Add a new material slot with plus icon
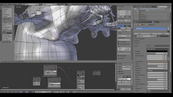 click(168, 28)
